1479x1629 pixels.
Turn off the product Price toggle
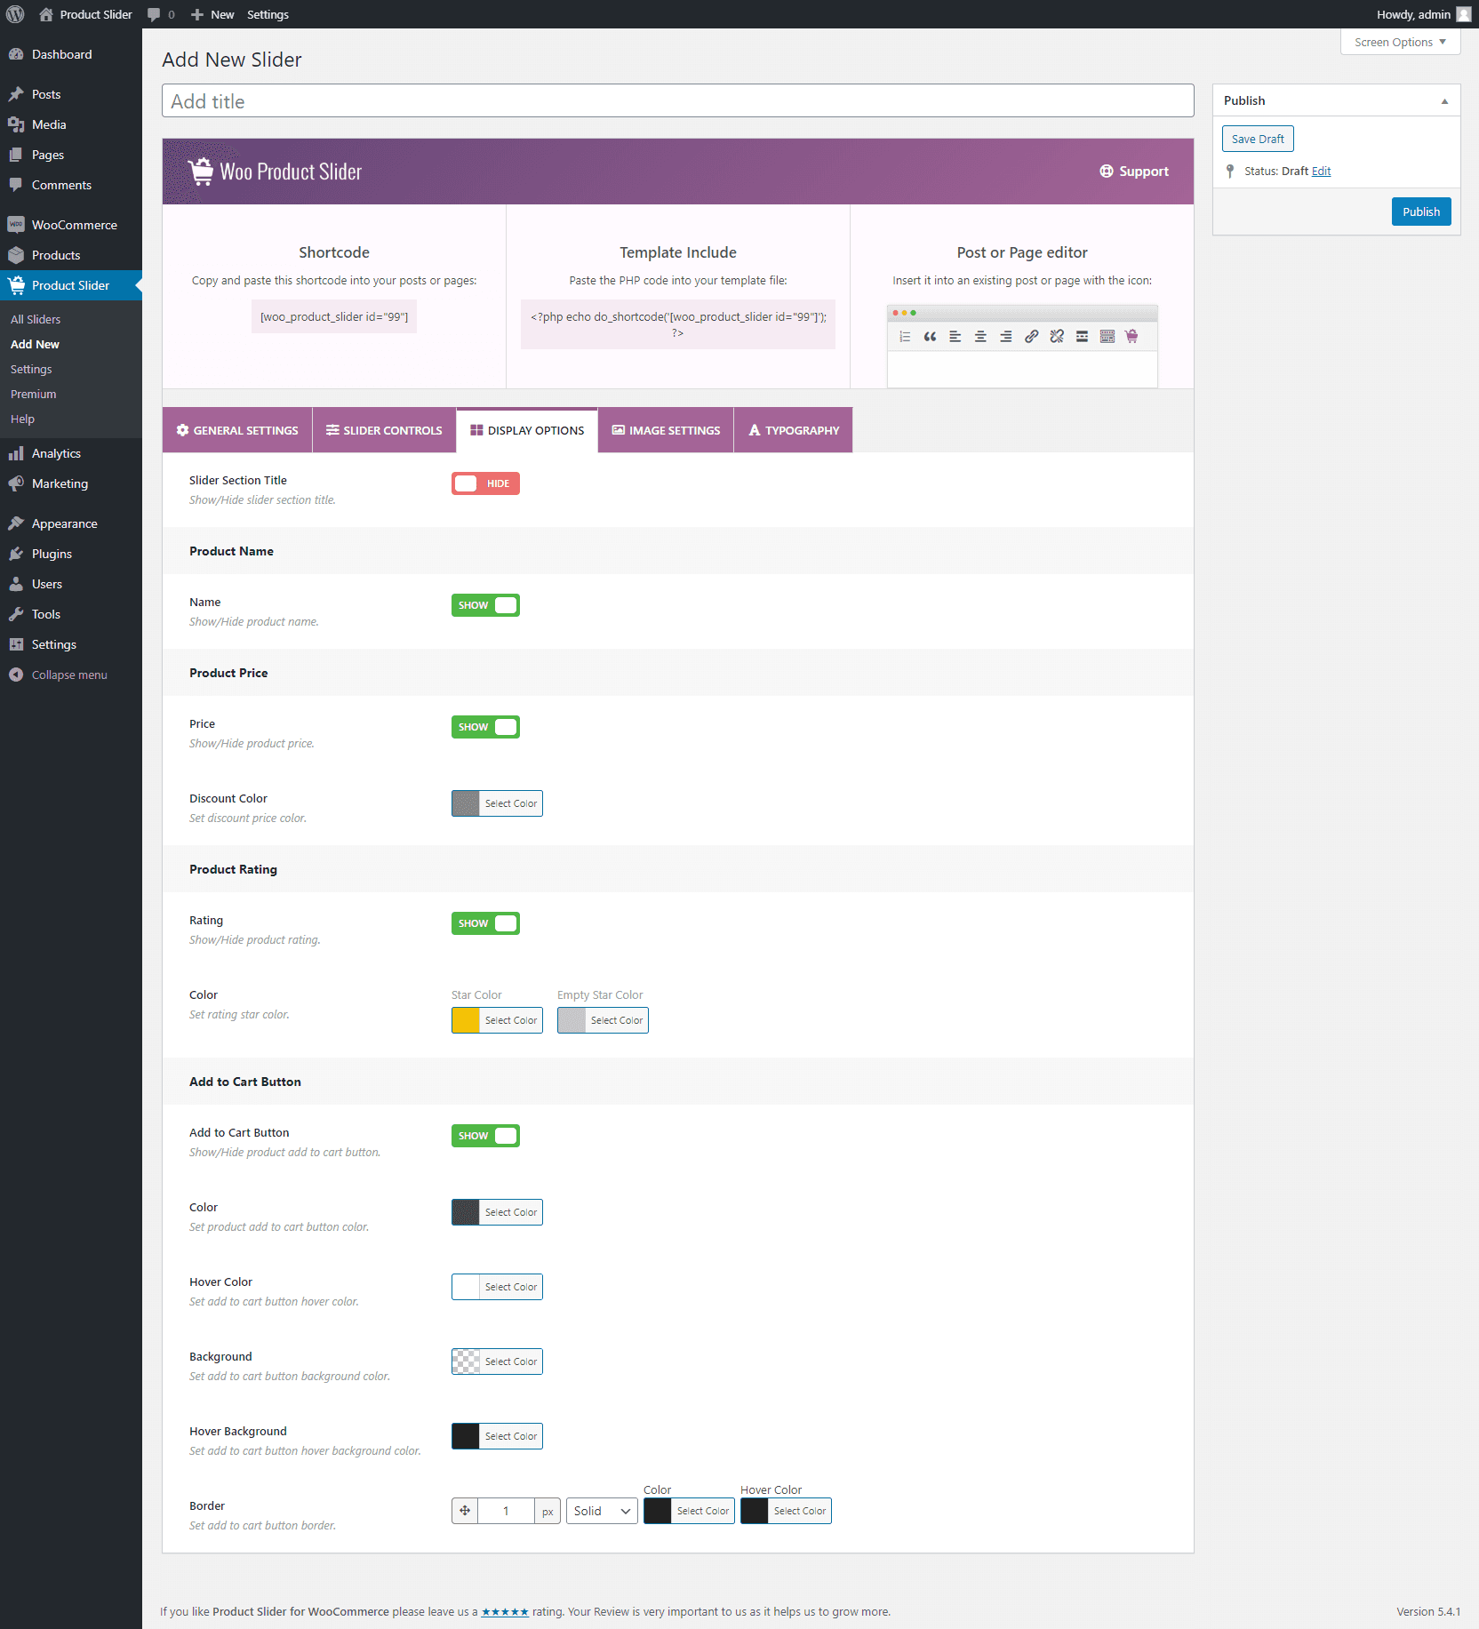pyautogui.click(x=485, y=727)
